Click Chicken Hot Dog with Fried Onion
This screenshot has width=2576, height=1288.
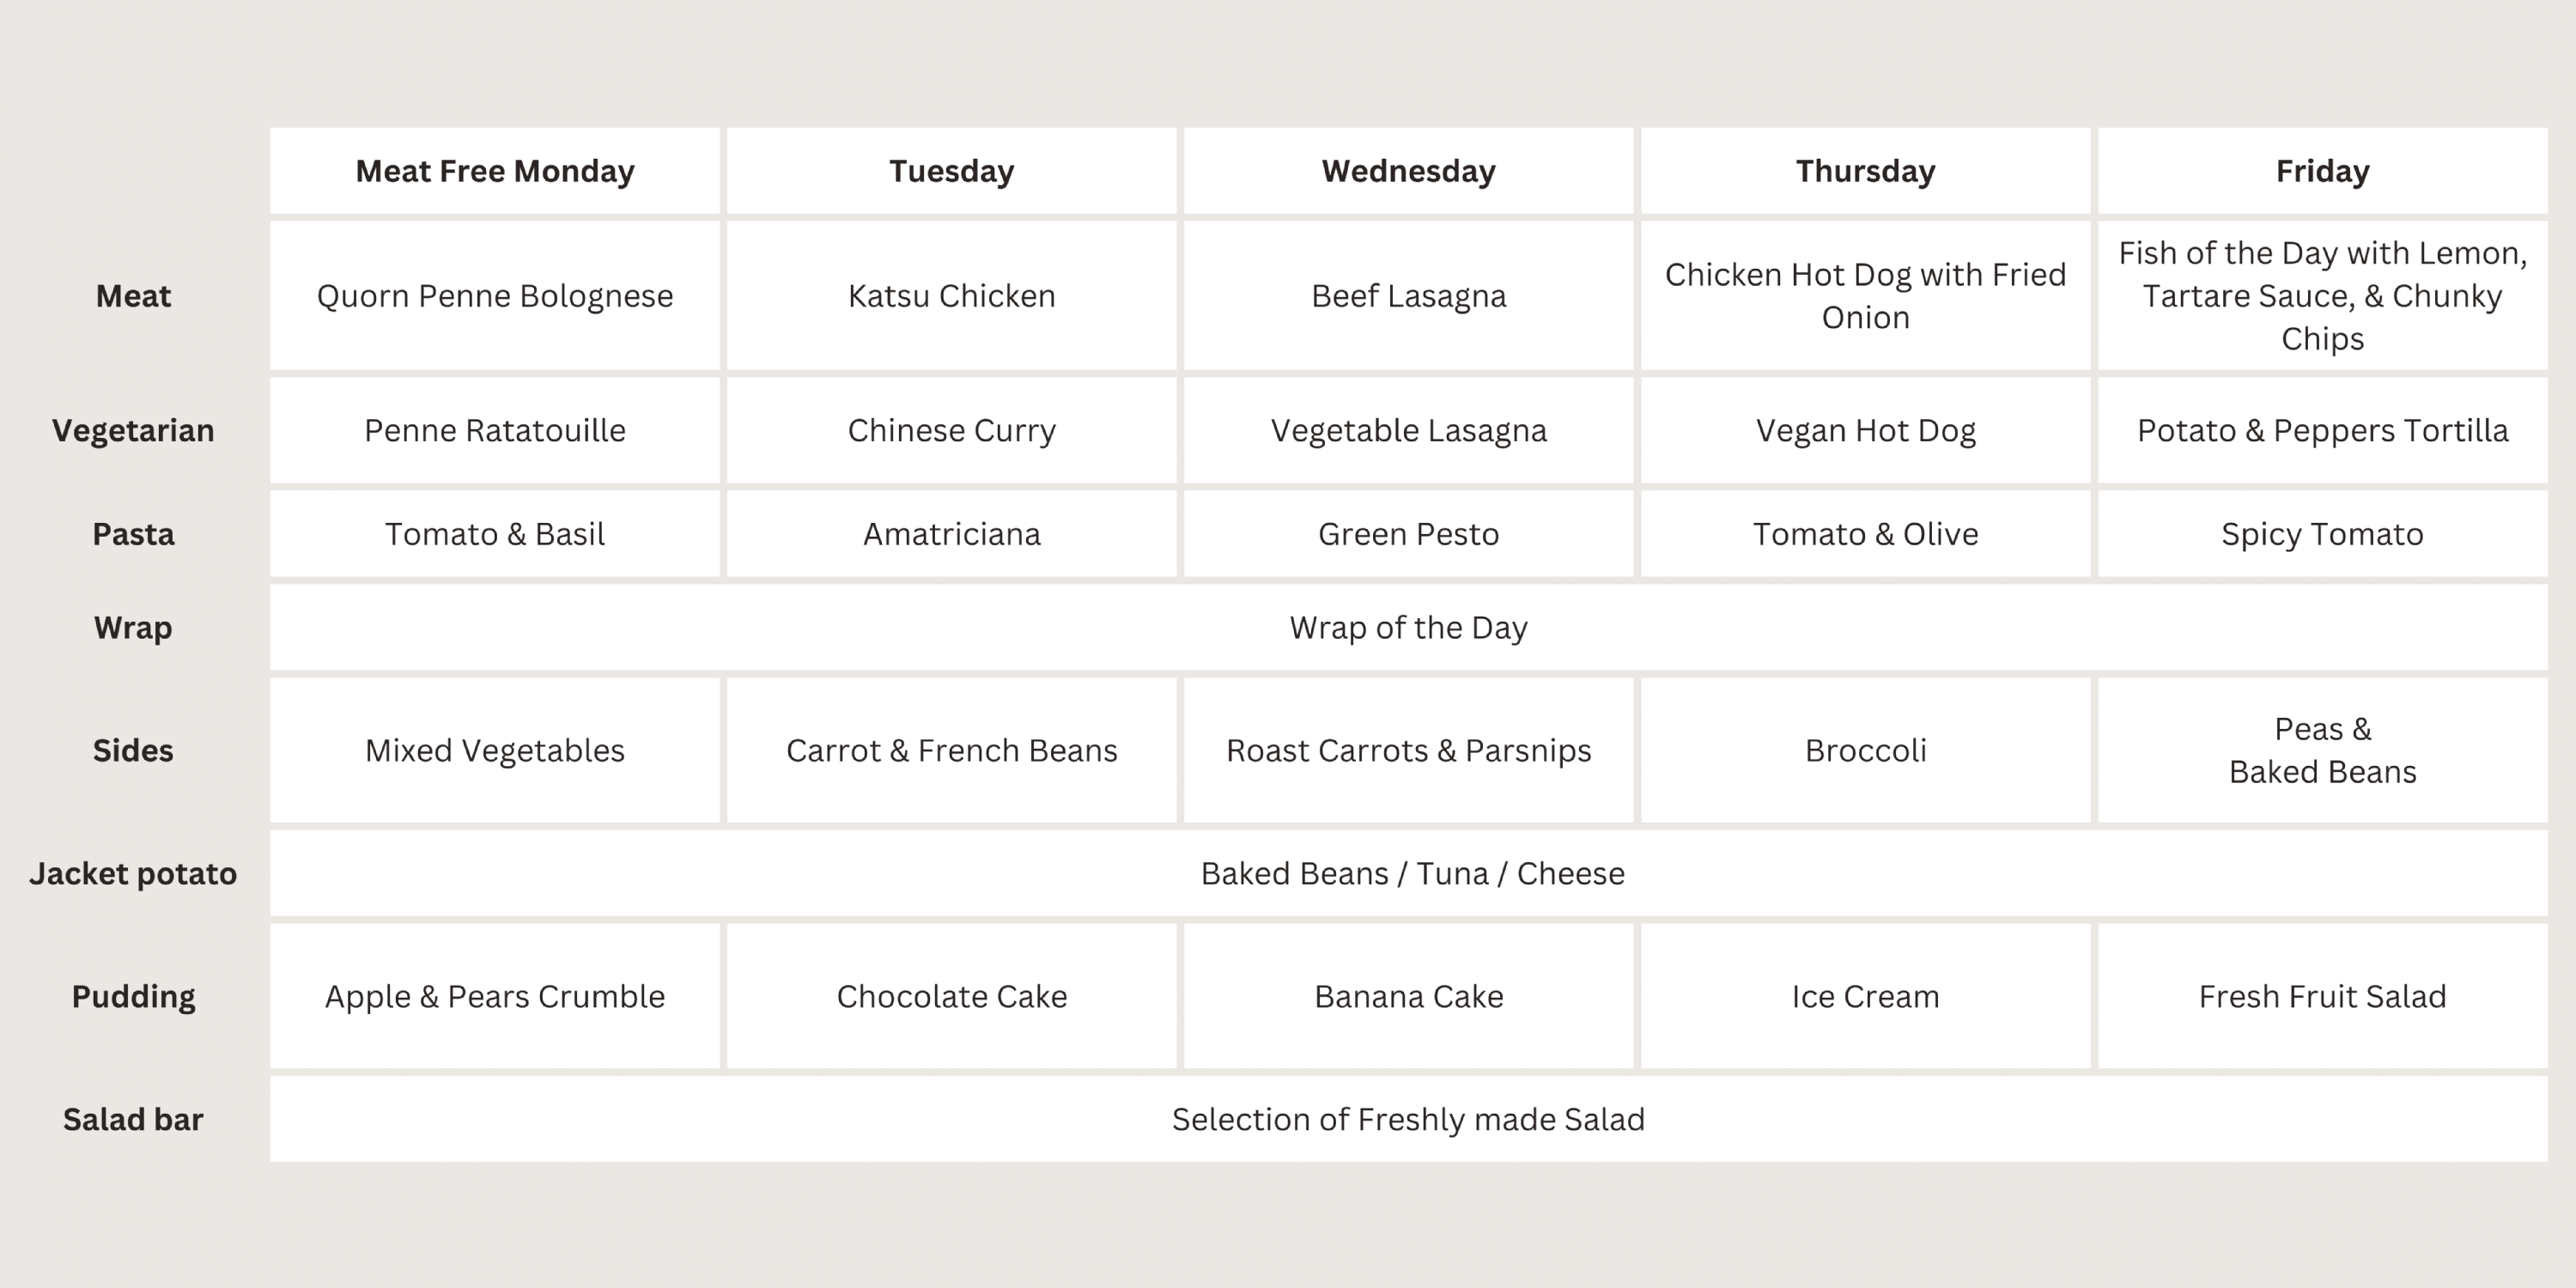coord(1865,296)
